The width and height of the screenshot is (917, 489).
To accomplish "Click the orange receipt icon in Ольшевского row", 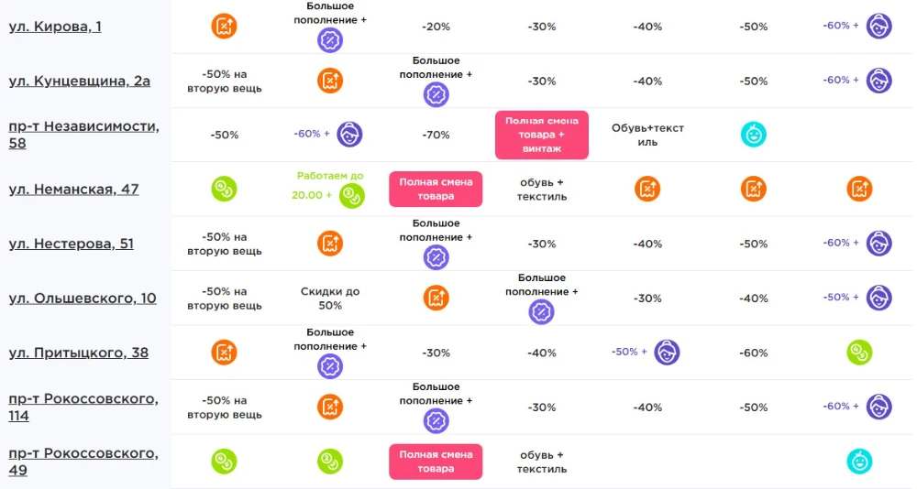I will [x=436, y=298].
